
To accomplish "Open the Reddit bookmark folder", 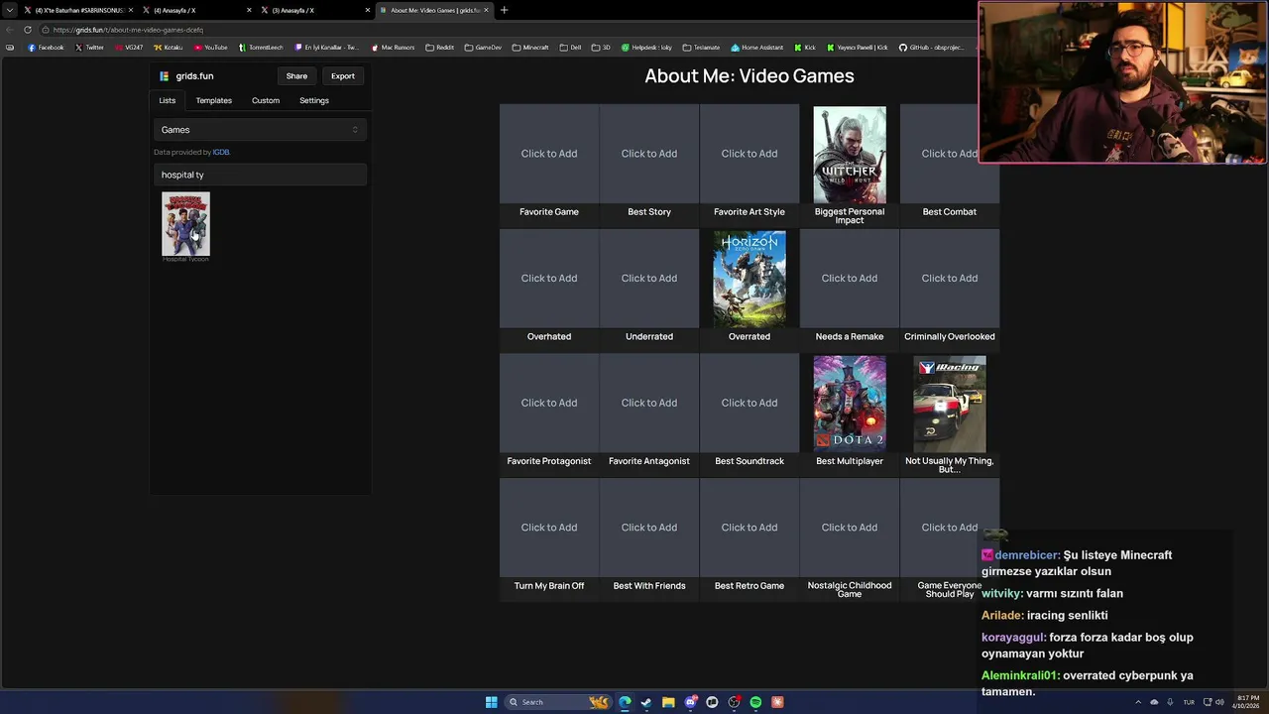I will point(439,48).
